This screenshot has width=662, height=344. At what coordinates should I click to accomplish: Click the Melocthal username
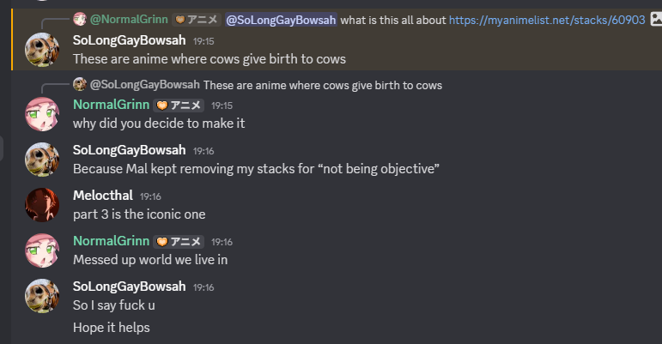(x=103, y=196)
